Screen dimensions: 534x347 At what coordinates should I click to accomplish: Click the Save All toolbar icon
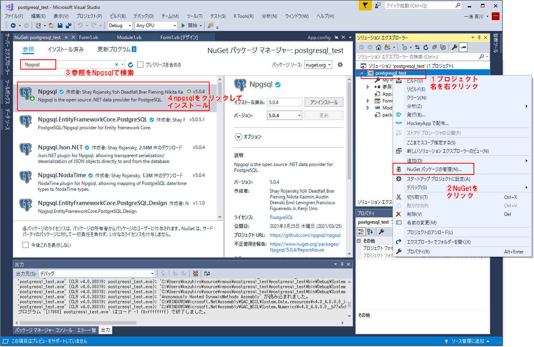(x=69, y=26)
